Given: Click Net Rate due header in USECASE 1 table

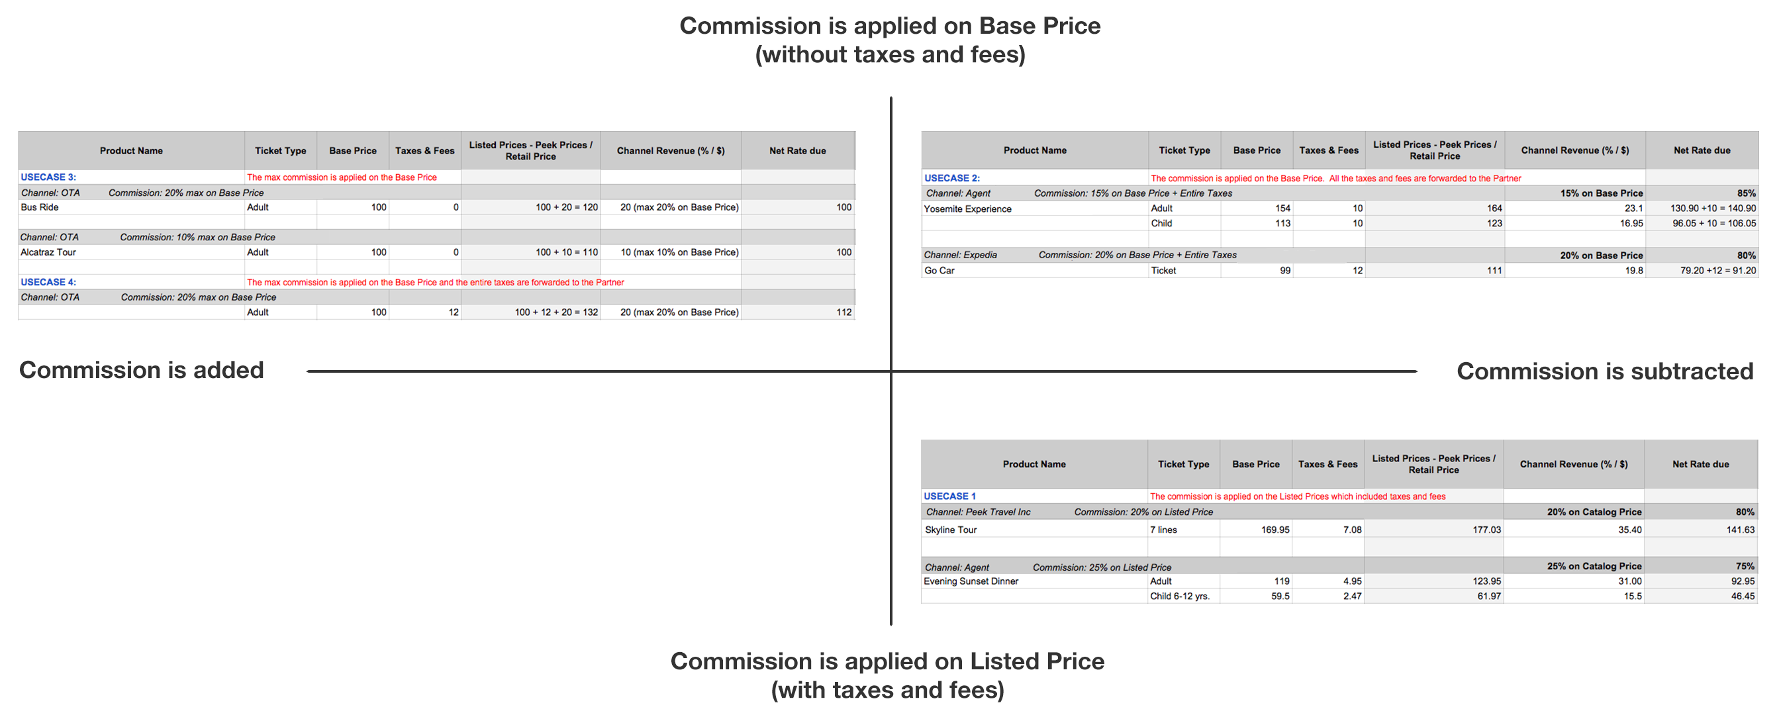Looking at the screenshot, I should point(1700,464).
